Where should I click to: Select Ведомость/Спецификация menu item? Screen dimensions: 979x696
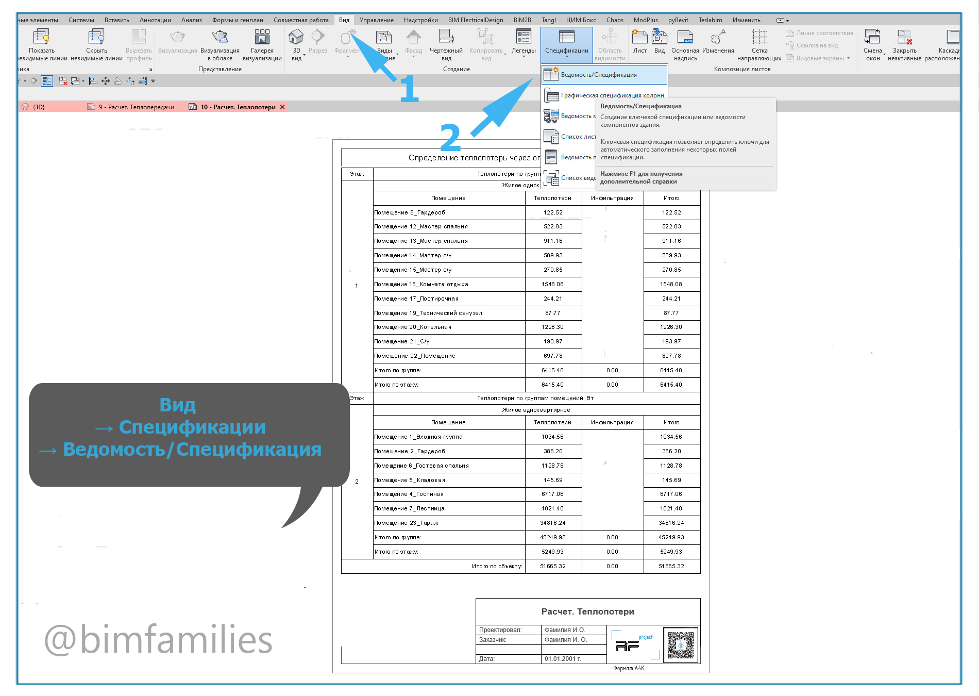[604, 75]
